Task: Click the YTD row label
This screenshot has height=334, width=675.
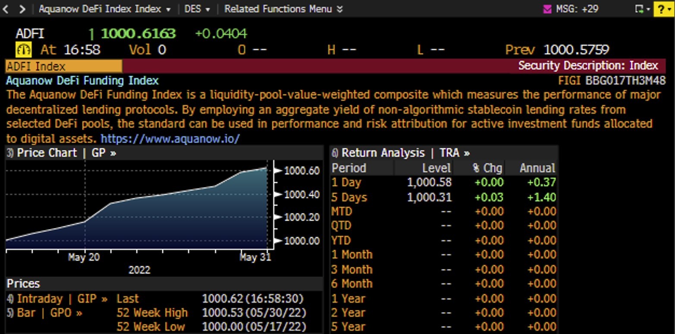Action: coord(341,240)
